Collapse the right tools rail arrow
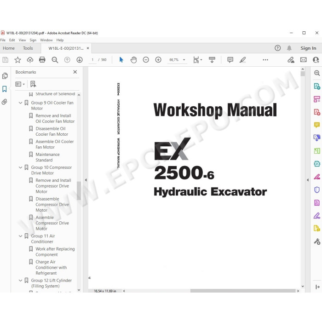The width and height of the screenshot is (322, 322). 317,287
